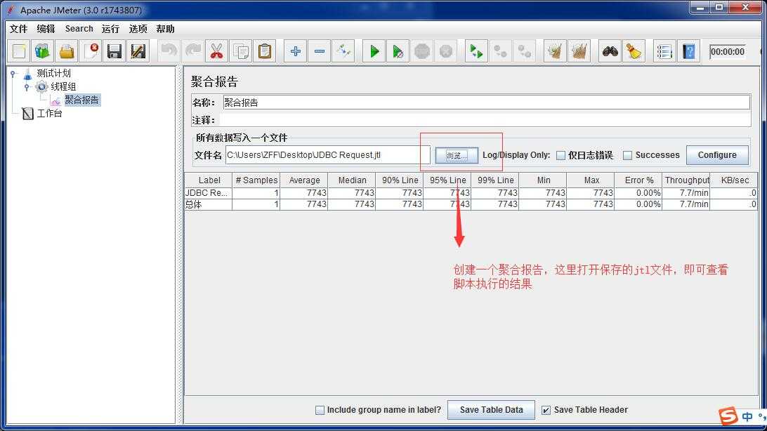Viewport: 767px width, 431px height.
Task: Expand all nodes with plus icon
Action: pos(296,51)
